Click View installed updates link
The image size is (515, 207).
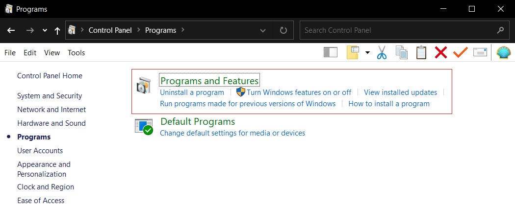tap(400, 92)
